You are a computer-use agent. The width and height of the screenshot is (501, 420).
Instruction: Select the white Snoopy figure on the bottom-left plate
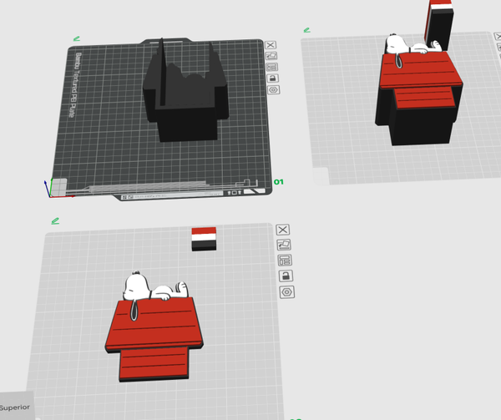coord(155,287)
